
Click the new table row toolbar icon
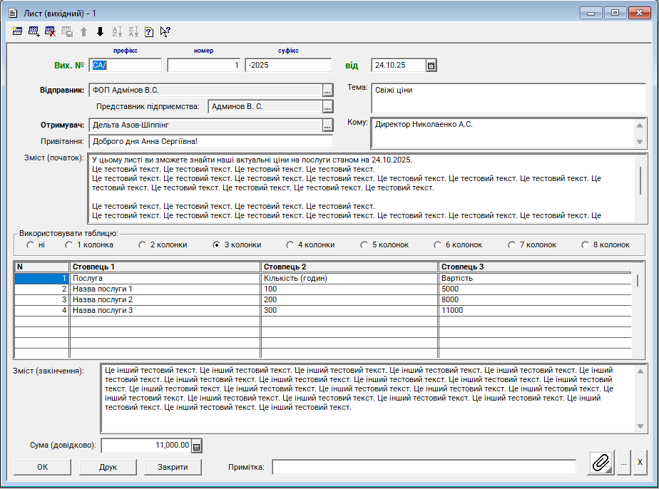pyautogui.click(x=18, y=31)
